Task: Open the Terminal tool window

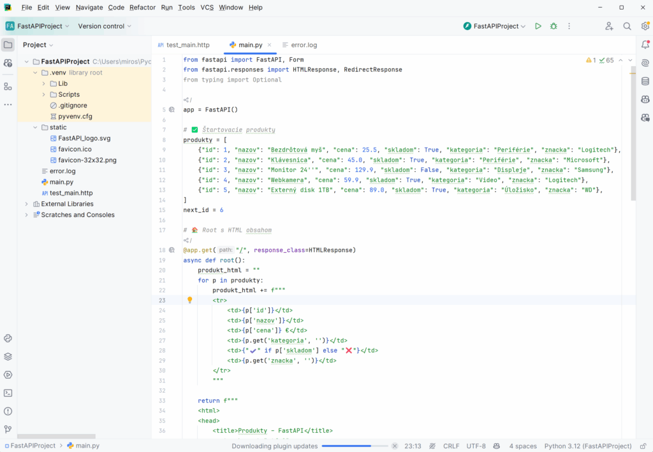Action: pos(8,393)
